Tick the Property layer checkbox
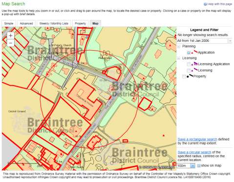 point(184,76)
